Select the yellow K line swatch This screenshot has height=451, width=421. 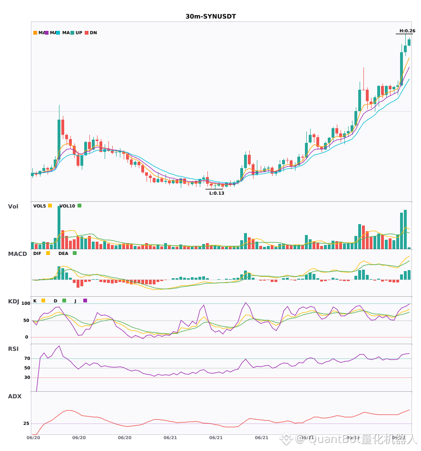[x=43, y=301]
